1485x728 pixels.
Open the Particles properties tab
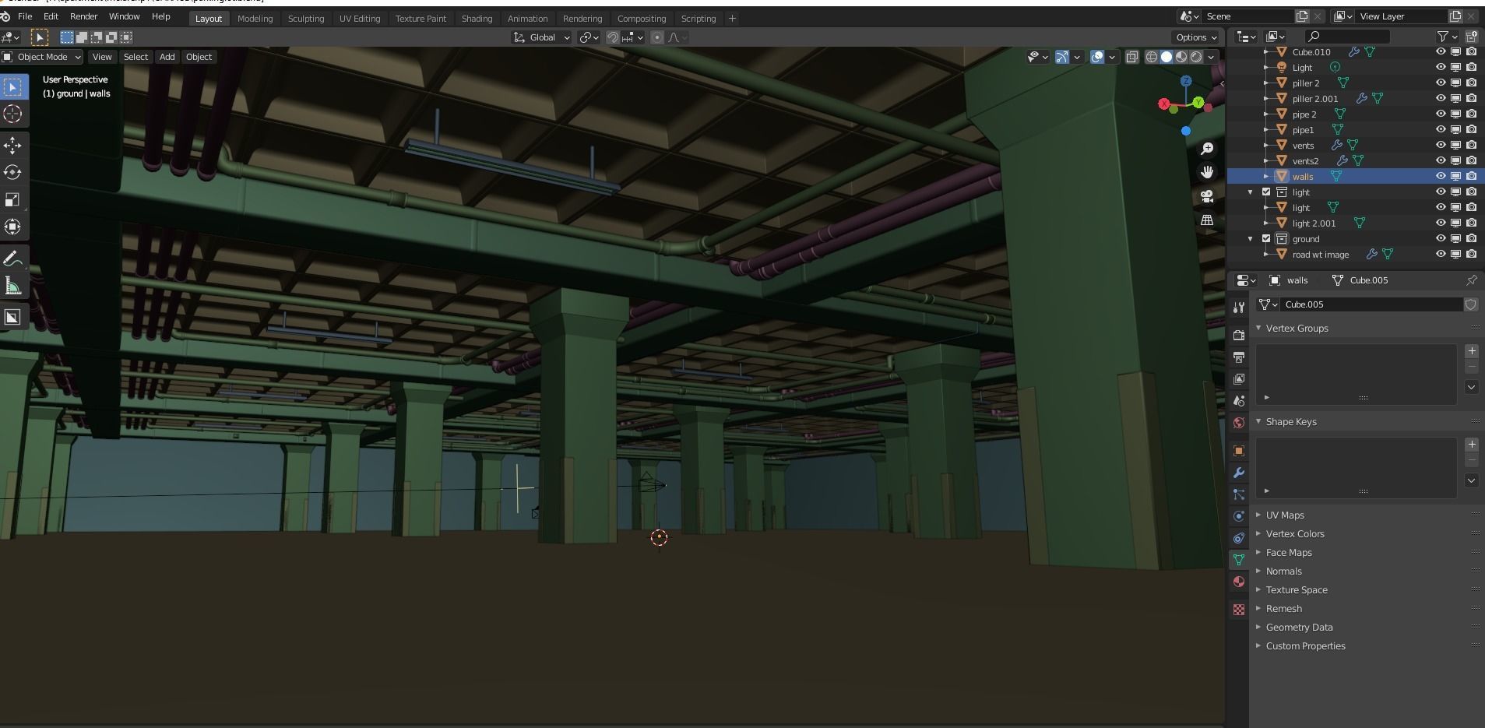pos(1239,494)
